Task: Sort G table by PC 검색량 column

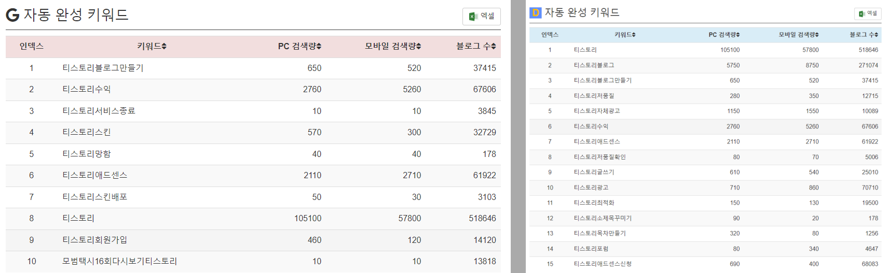Action: pos(299,46)
